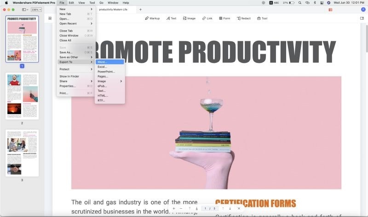Export to Word... format
This screenshot has width=368, height=217.
point(110,62)
